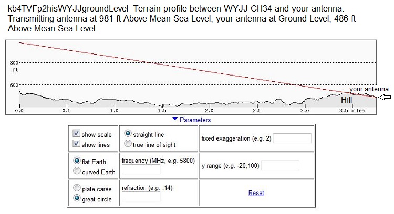Select the great circle option
The height and width of the screenshot is (214, 394).
[77, 198]
